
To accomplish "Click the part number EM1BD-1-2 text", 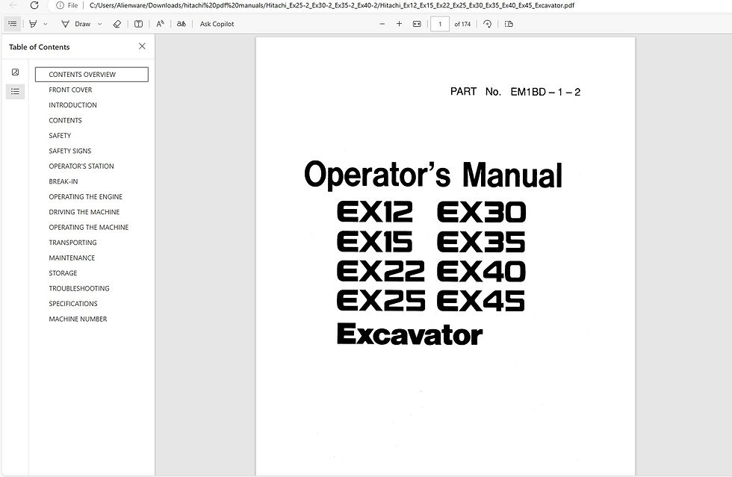I will coord(545,92).
